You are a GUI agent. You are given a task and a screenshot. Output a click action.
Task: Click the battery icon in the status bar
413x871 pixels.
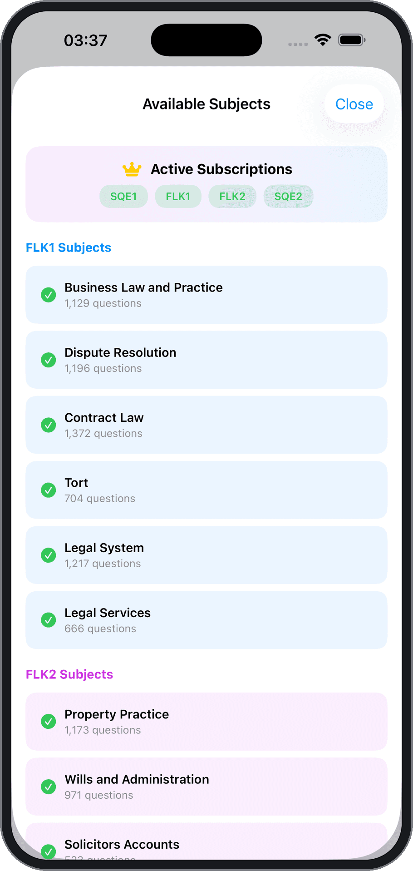[x=352, y=40]
